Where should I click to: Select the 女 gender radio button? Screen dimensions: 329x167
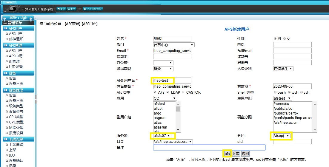285,39
